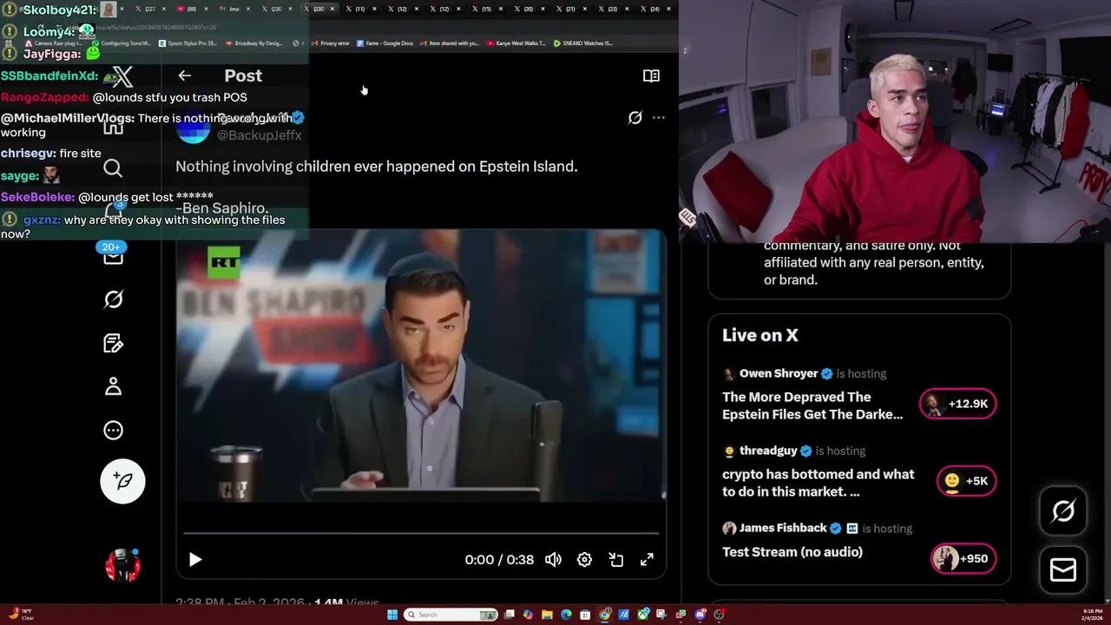
Task: Open @BackupJeffx profile handle
Action: 259,135
